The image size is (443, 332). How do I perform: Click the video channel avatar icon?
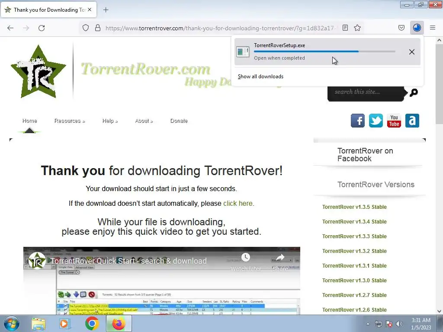pyautogui.click(x=37, y=261)
